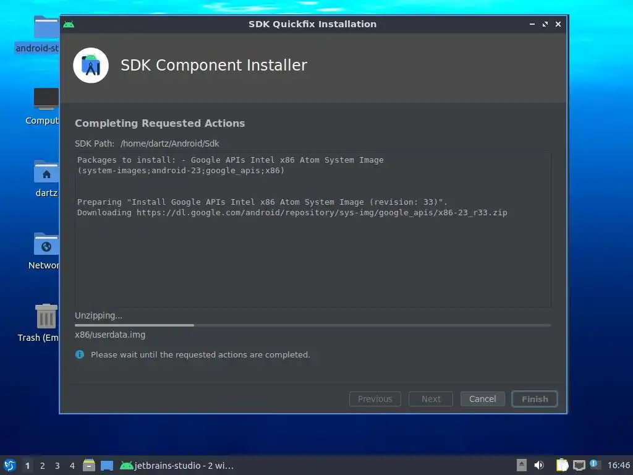
Task: Open the volume control in system tray
Action: pos(539,465)
